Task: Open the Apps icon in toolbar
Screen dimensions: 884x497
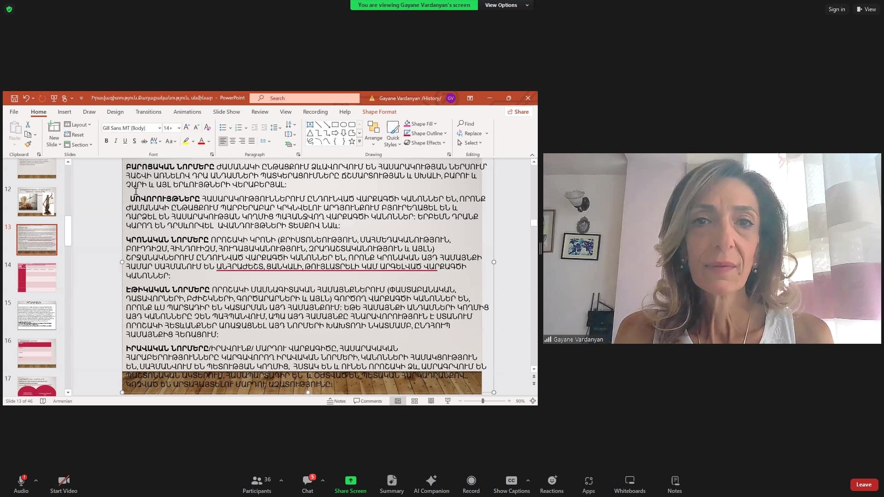Action: click(x=588, y=481)
